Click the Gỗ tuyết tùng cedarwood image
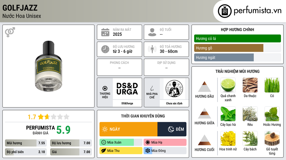 pos(272,138)
